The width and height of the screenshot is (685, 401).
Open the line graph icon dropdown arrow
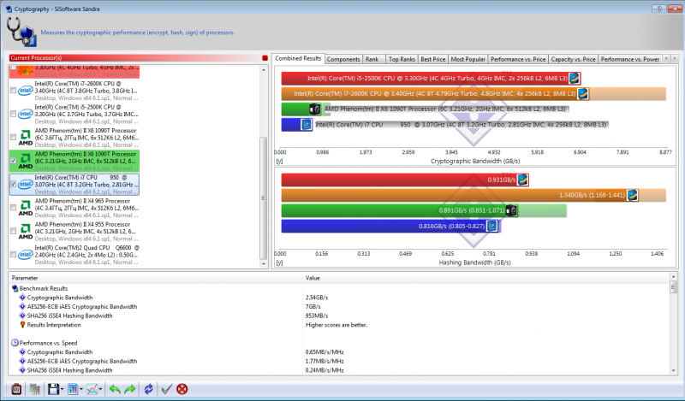tap(100, 389)
